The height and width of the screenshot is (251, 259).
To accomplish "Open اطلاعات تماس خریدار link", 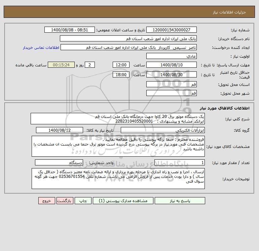I will pyautogui.click(x=41, y=48).
